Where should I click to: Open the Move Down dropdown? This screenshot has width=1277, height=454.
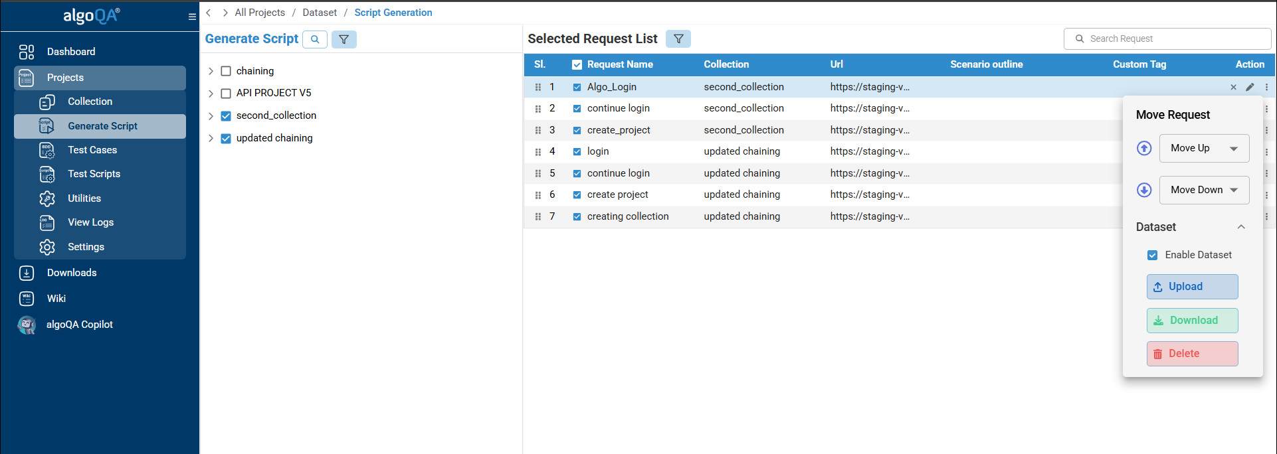[x=1204, y=190]
